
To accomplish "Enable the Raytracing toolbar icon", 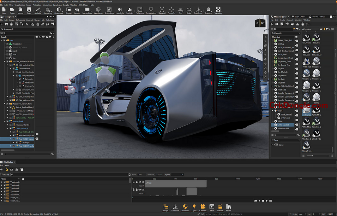I will [x=48, y=10].
